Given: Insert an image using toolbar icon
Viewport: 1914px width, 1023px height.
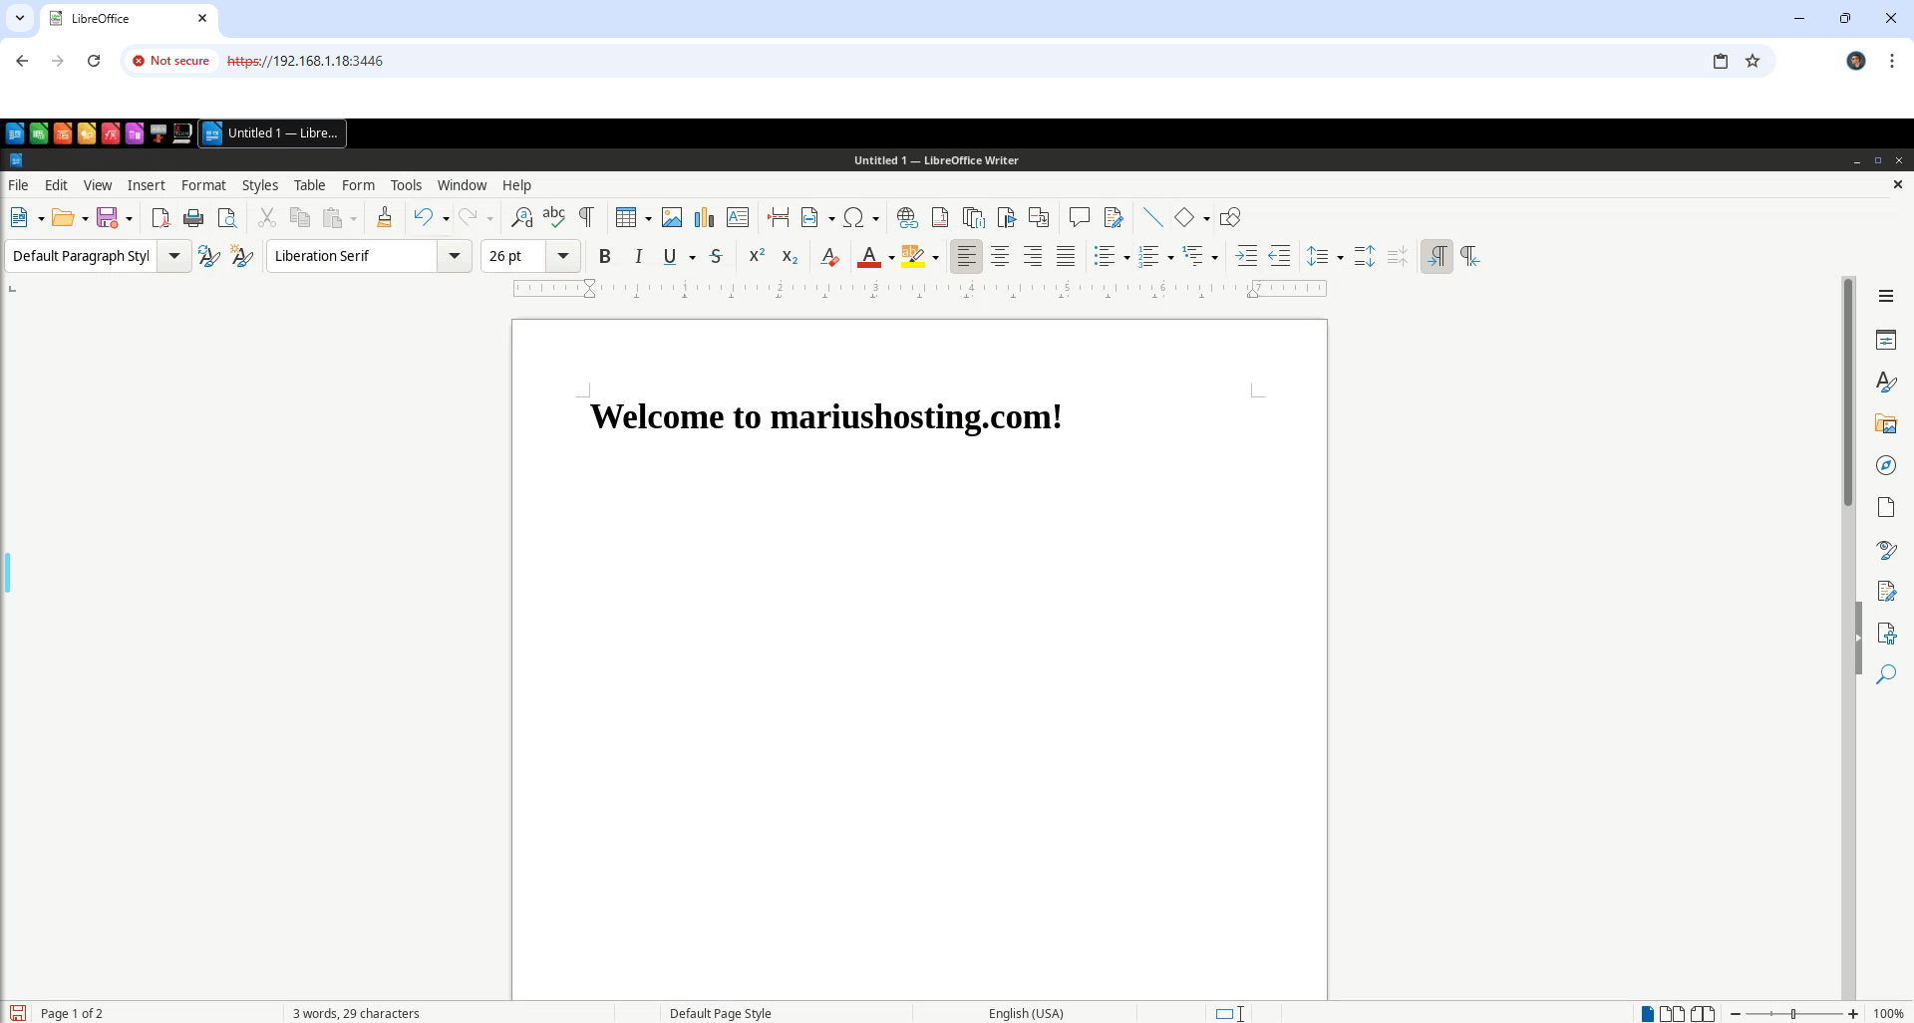Looking at the screenshot, I should coord(672,218).
